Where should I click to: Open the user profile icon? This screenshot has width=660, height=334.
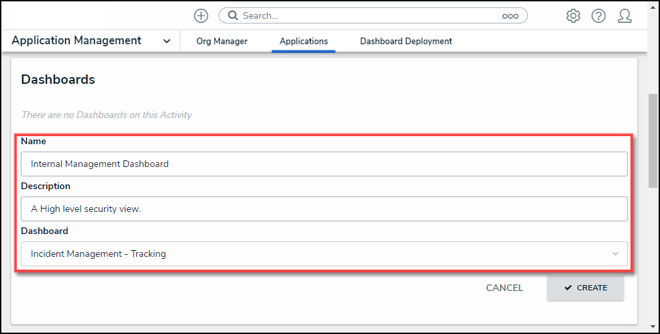coord(624,16)
